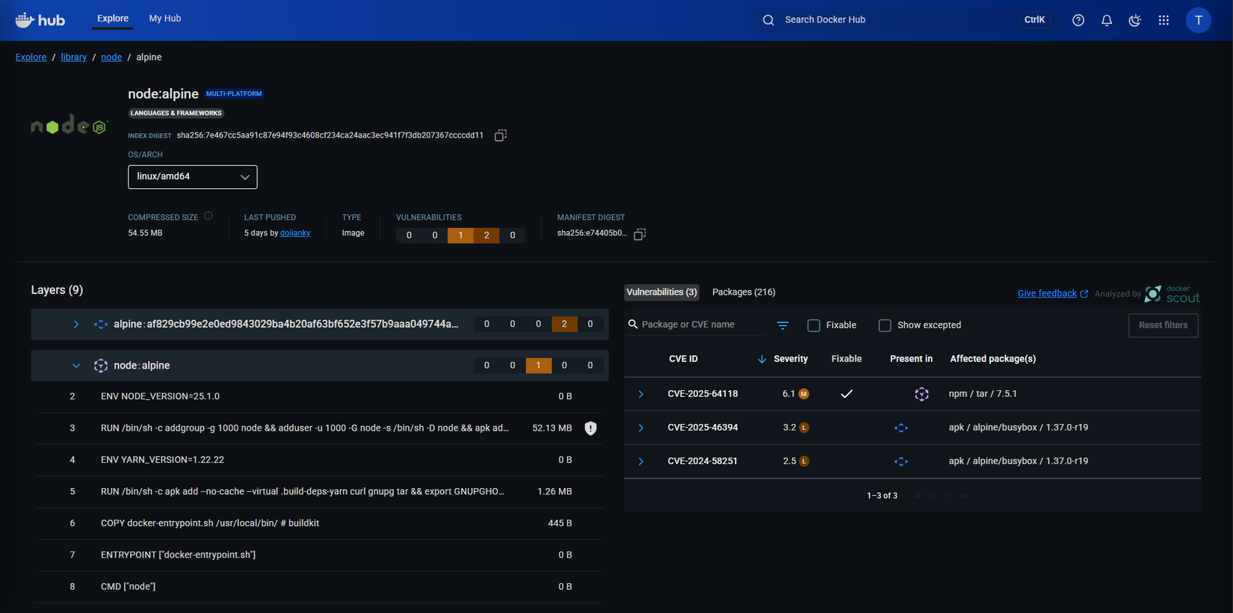Click the node:alpine layer medium count badge

coord(538,366)
